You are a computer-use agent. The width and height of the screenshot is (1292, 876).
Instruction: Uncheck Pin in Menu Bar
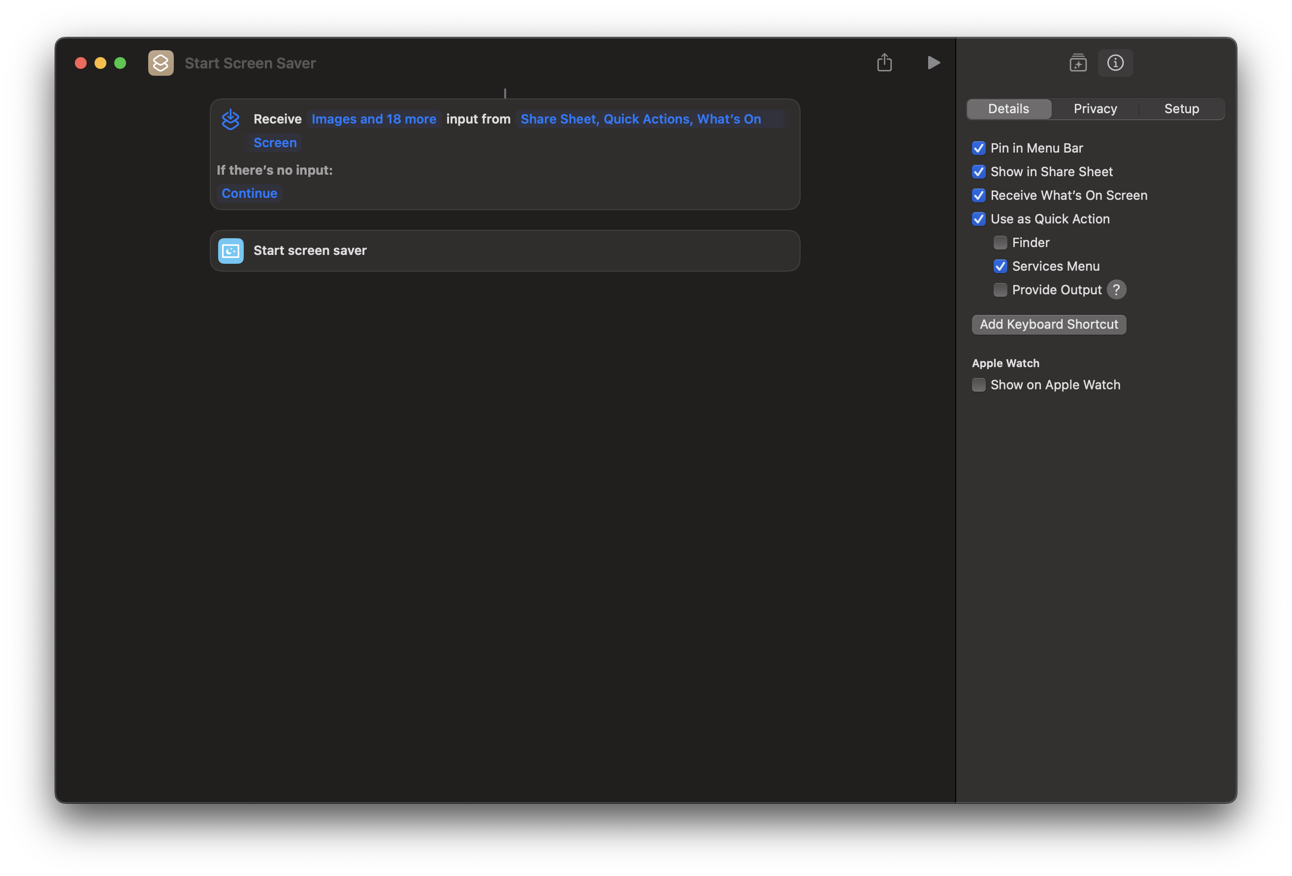tap(978, 148)
